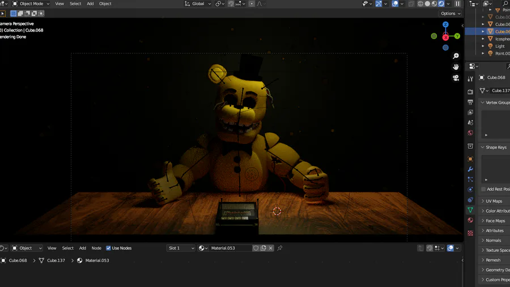Image resolution: width=510 pixels, height=287 pixels.
Task: Toggle X-ray mode
Action: pyautogui.click(x=411, y=3)
